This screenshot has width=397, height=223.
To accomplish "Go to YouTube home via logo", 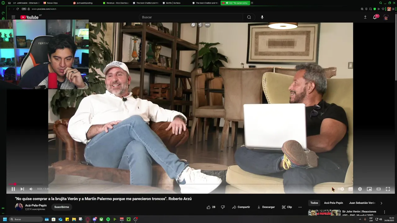I will point(29,17).
